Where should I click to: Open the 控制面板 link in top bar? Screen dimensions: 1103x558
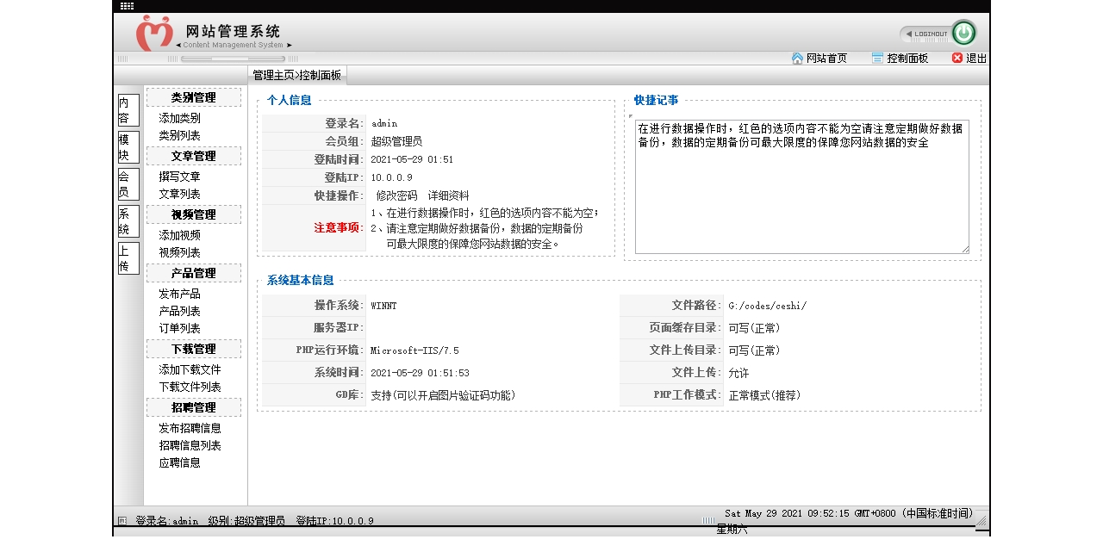click(x=907, y=59)
